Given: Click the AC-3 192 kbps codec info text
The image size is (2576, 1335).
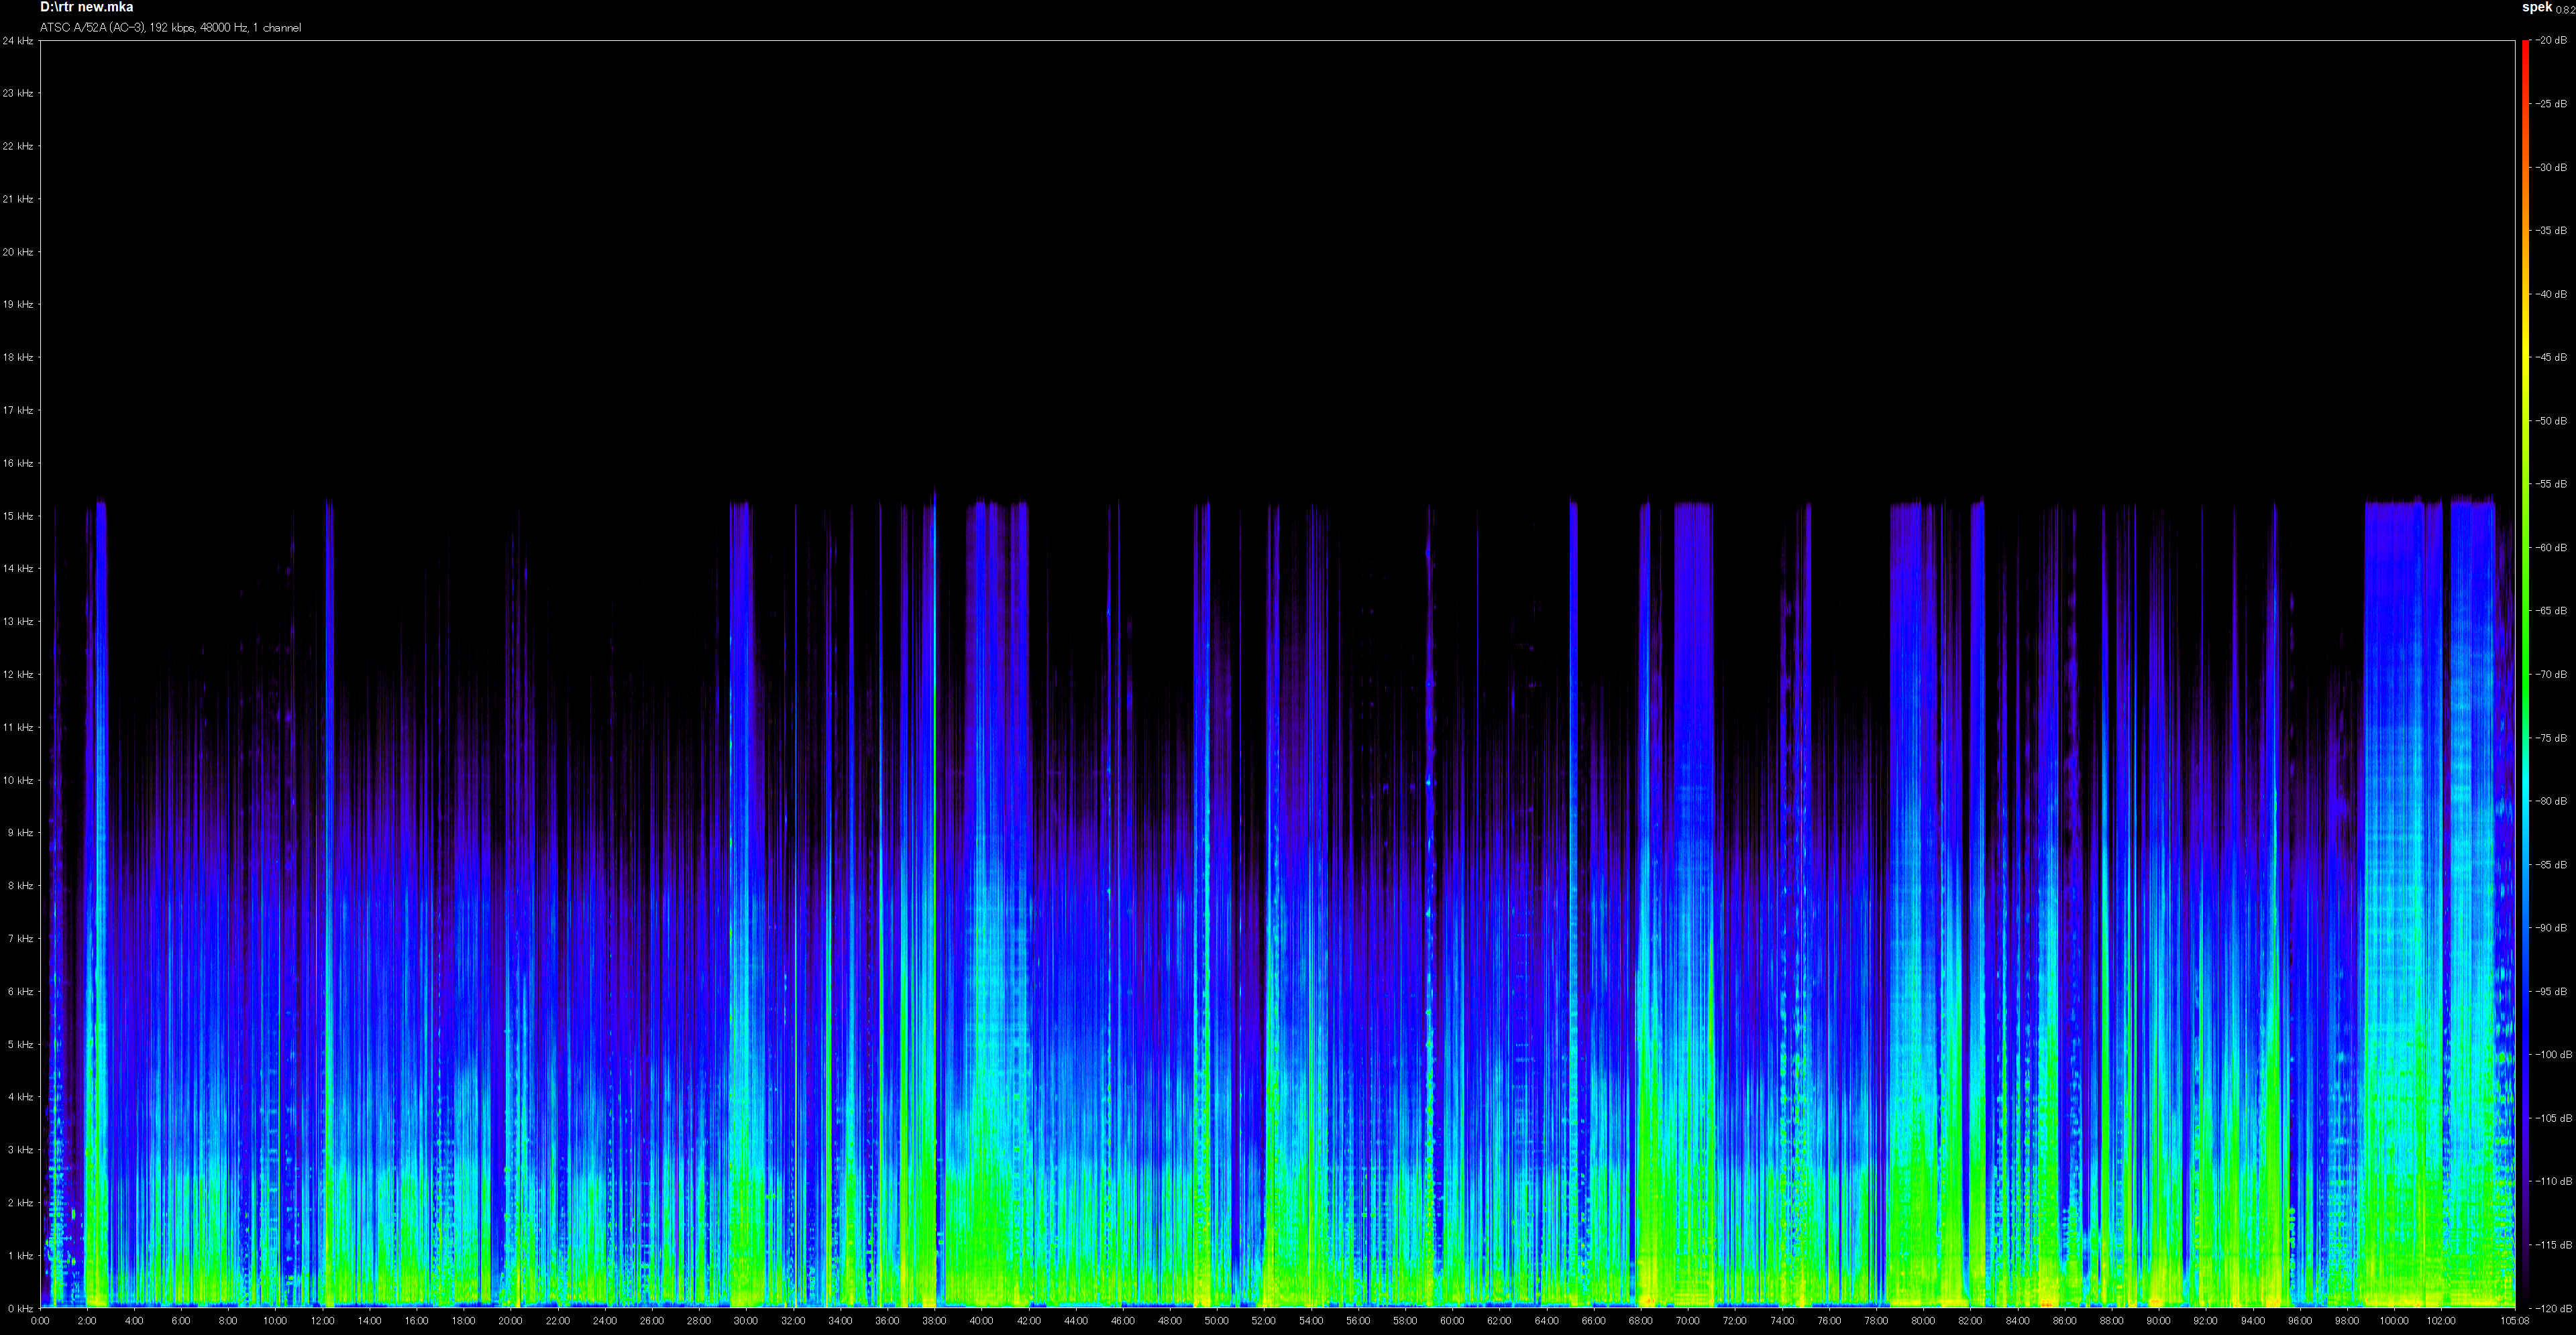Looking at the screenshot, I should point(170,28).
